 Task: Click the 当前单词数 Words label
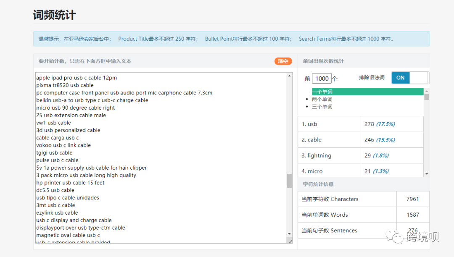(x=325, y=215)
